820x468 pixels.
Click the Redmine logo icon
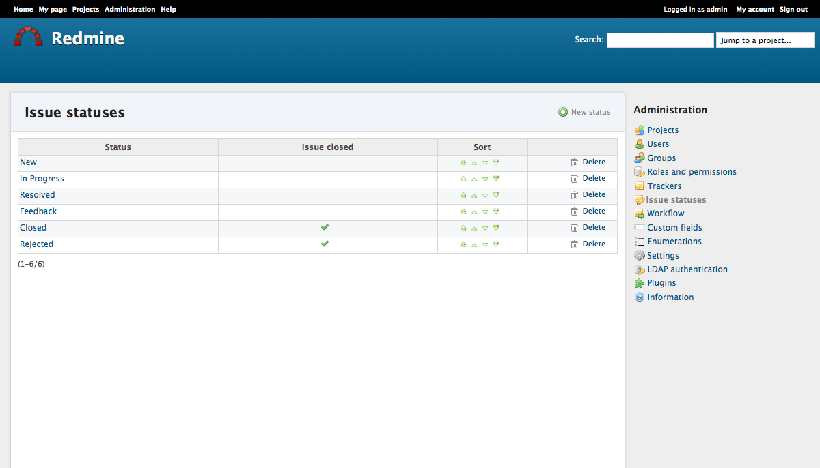(x=28, y=37)
